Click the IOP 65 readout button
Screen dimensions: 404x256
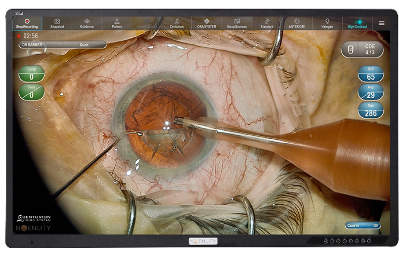tap(370, 74)
